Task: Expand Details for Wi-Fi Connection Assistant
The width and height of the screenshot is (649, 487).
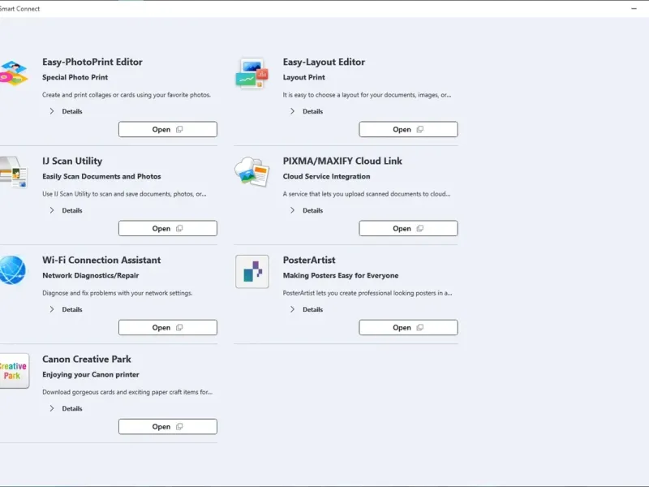Action: click(66, 309)
